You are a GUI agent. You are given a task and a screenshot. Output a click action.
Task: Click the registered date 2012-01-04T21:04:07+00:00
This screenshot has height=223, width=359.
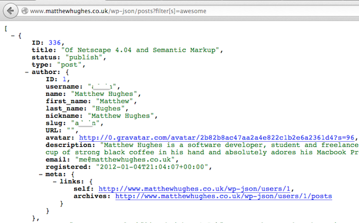152,167
